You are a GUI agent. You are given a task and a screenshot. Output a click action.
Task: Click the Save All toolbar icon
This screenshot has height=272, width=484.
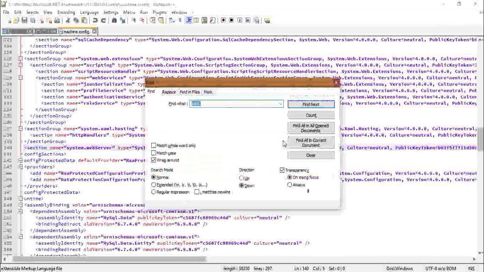point(33,21)
